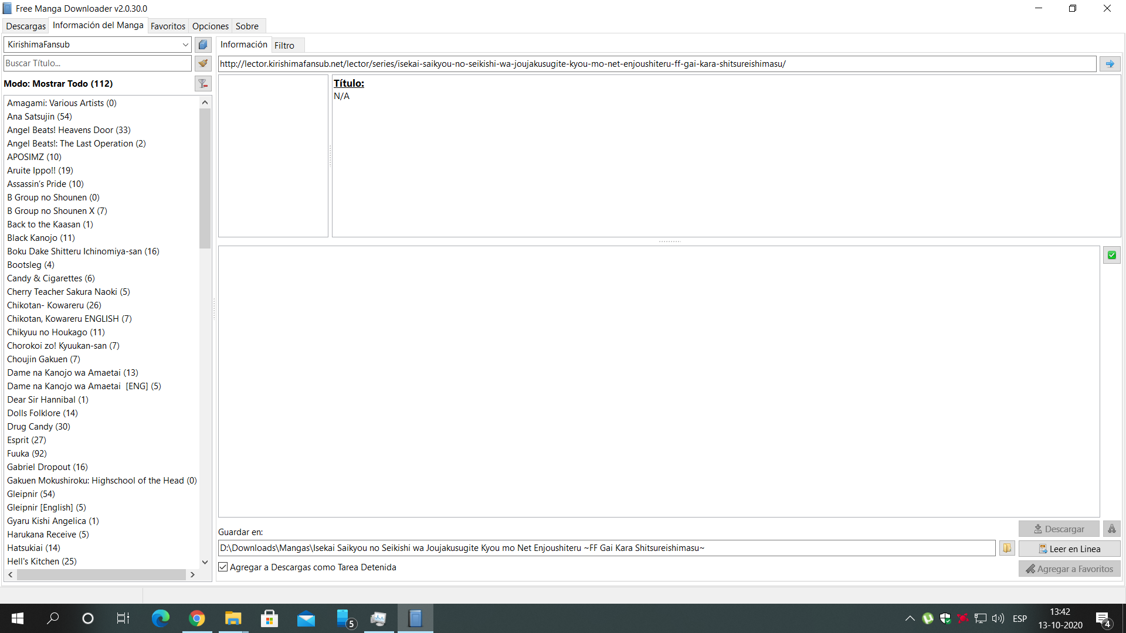Load the URL with the blue arrow icon
The image size is (1126, 633).
pos(1110,64)
